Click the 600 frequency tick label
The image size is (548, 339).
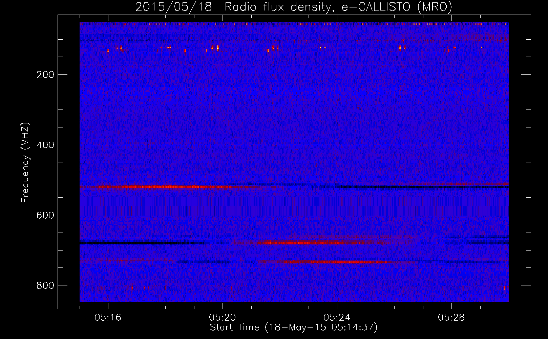coord(45,216)
